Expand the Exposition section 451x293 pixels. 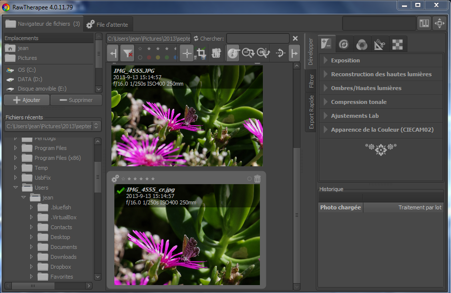[381, 60]
